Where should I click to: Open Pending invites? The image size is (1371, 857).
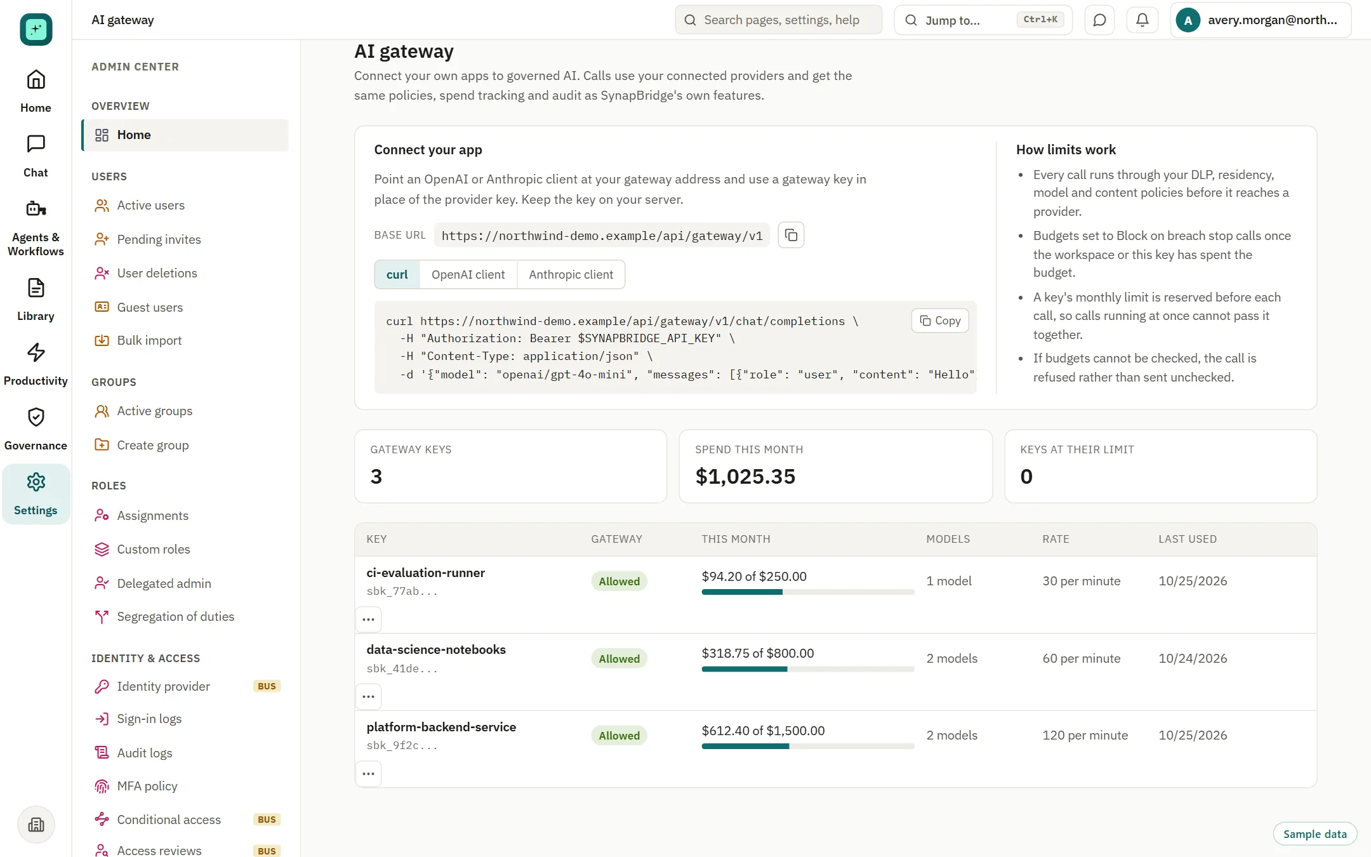tap(185, 239)
